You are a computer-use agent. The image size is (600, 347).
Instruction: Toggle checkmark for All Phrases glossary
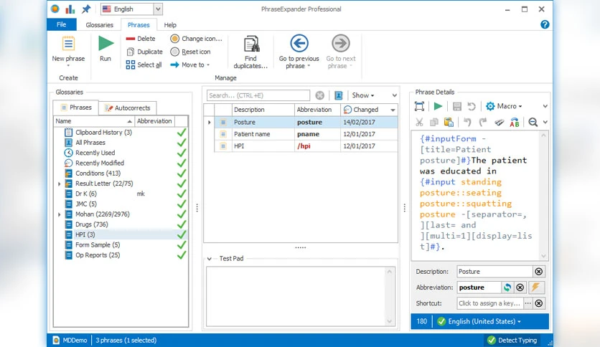click(x=182, y=143)
